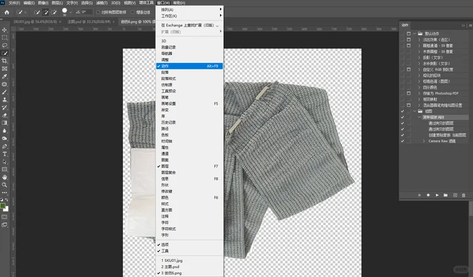Open the brush picker dropdown arrow
Screen dimensions: 473x277
[70, 12]
